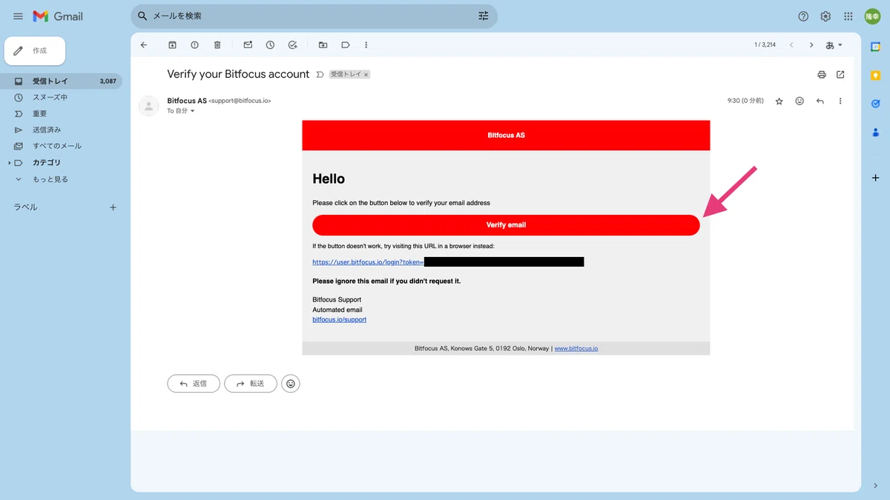Go to the newer message arrow
This screenshot has height=500, width=890.
791,45
